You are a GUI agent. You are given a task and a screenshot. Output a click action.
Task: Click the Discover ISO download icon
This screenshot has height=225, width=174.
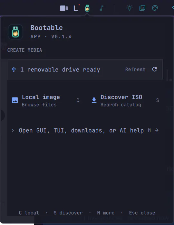tap(94, 100)
